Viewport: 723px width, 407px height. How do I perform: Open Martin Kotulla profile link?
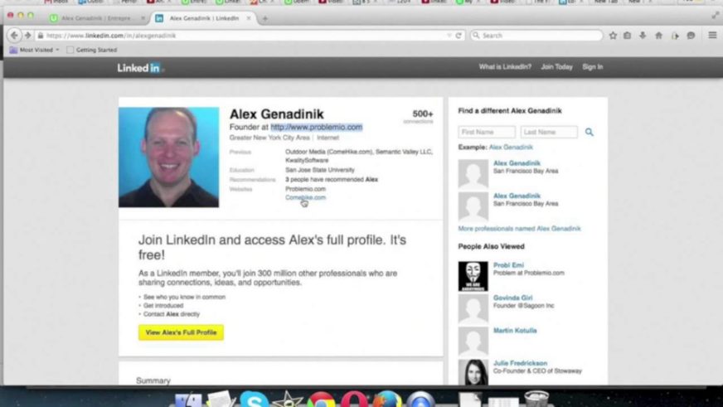(x=515, y=331)
